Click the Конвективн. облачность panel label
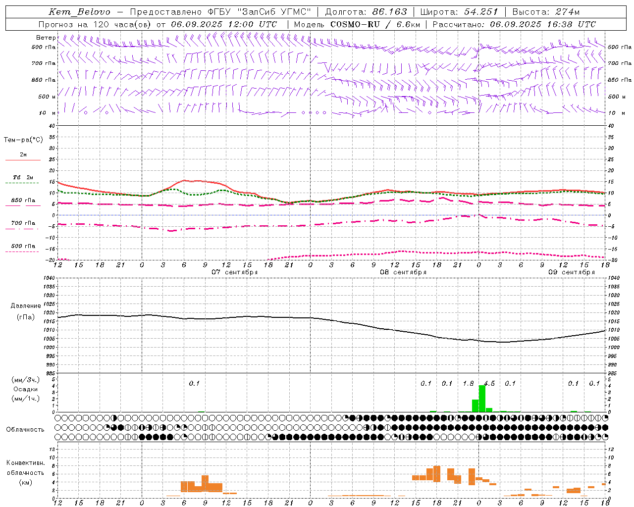Screen dimensions: 634x507 [25, 468]
